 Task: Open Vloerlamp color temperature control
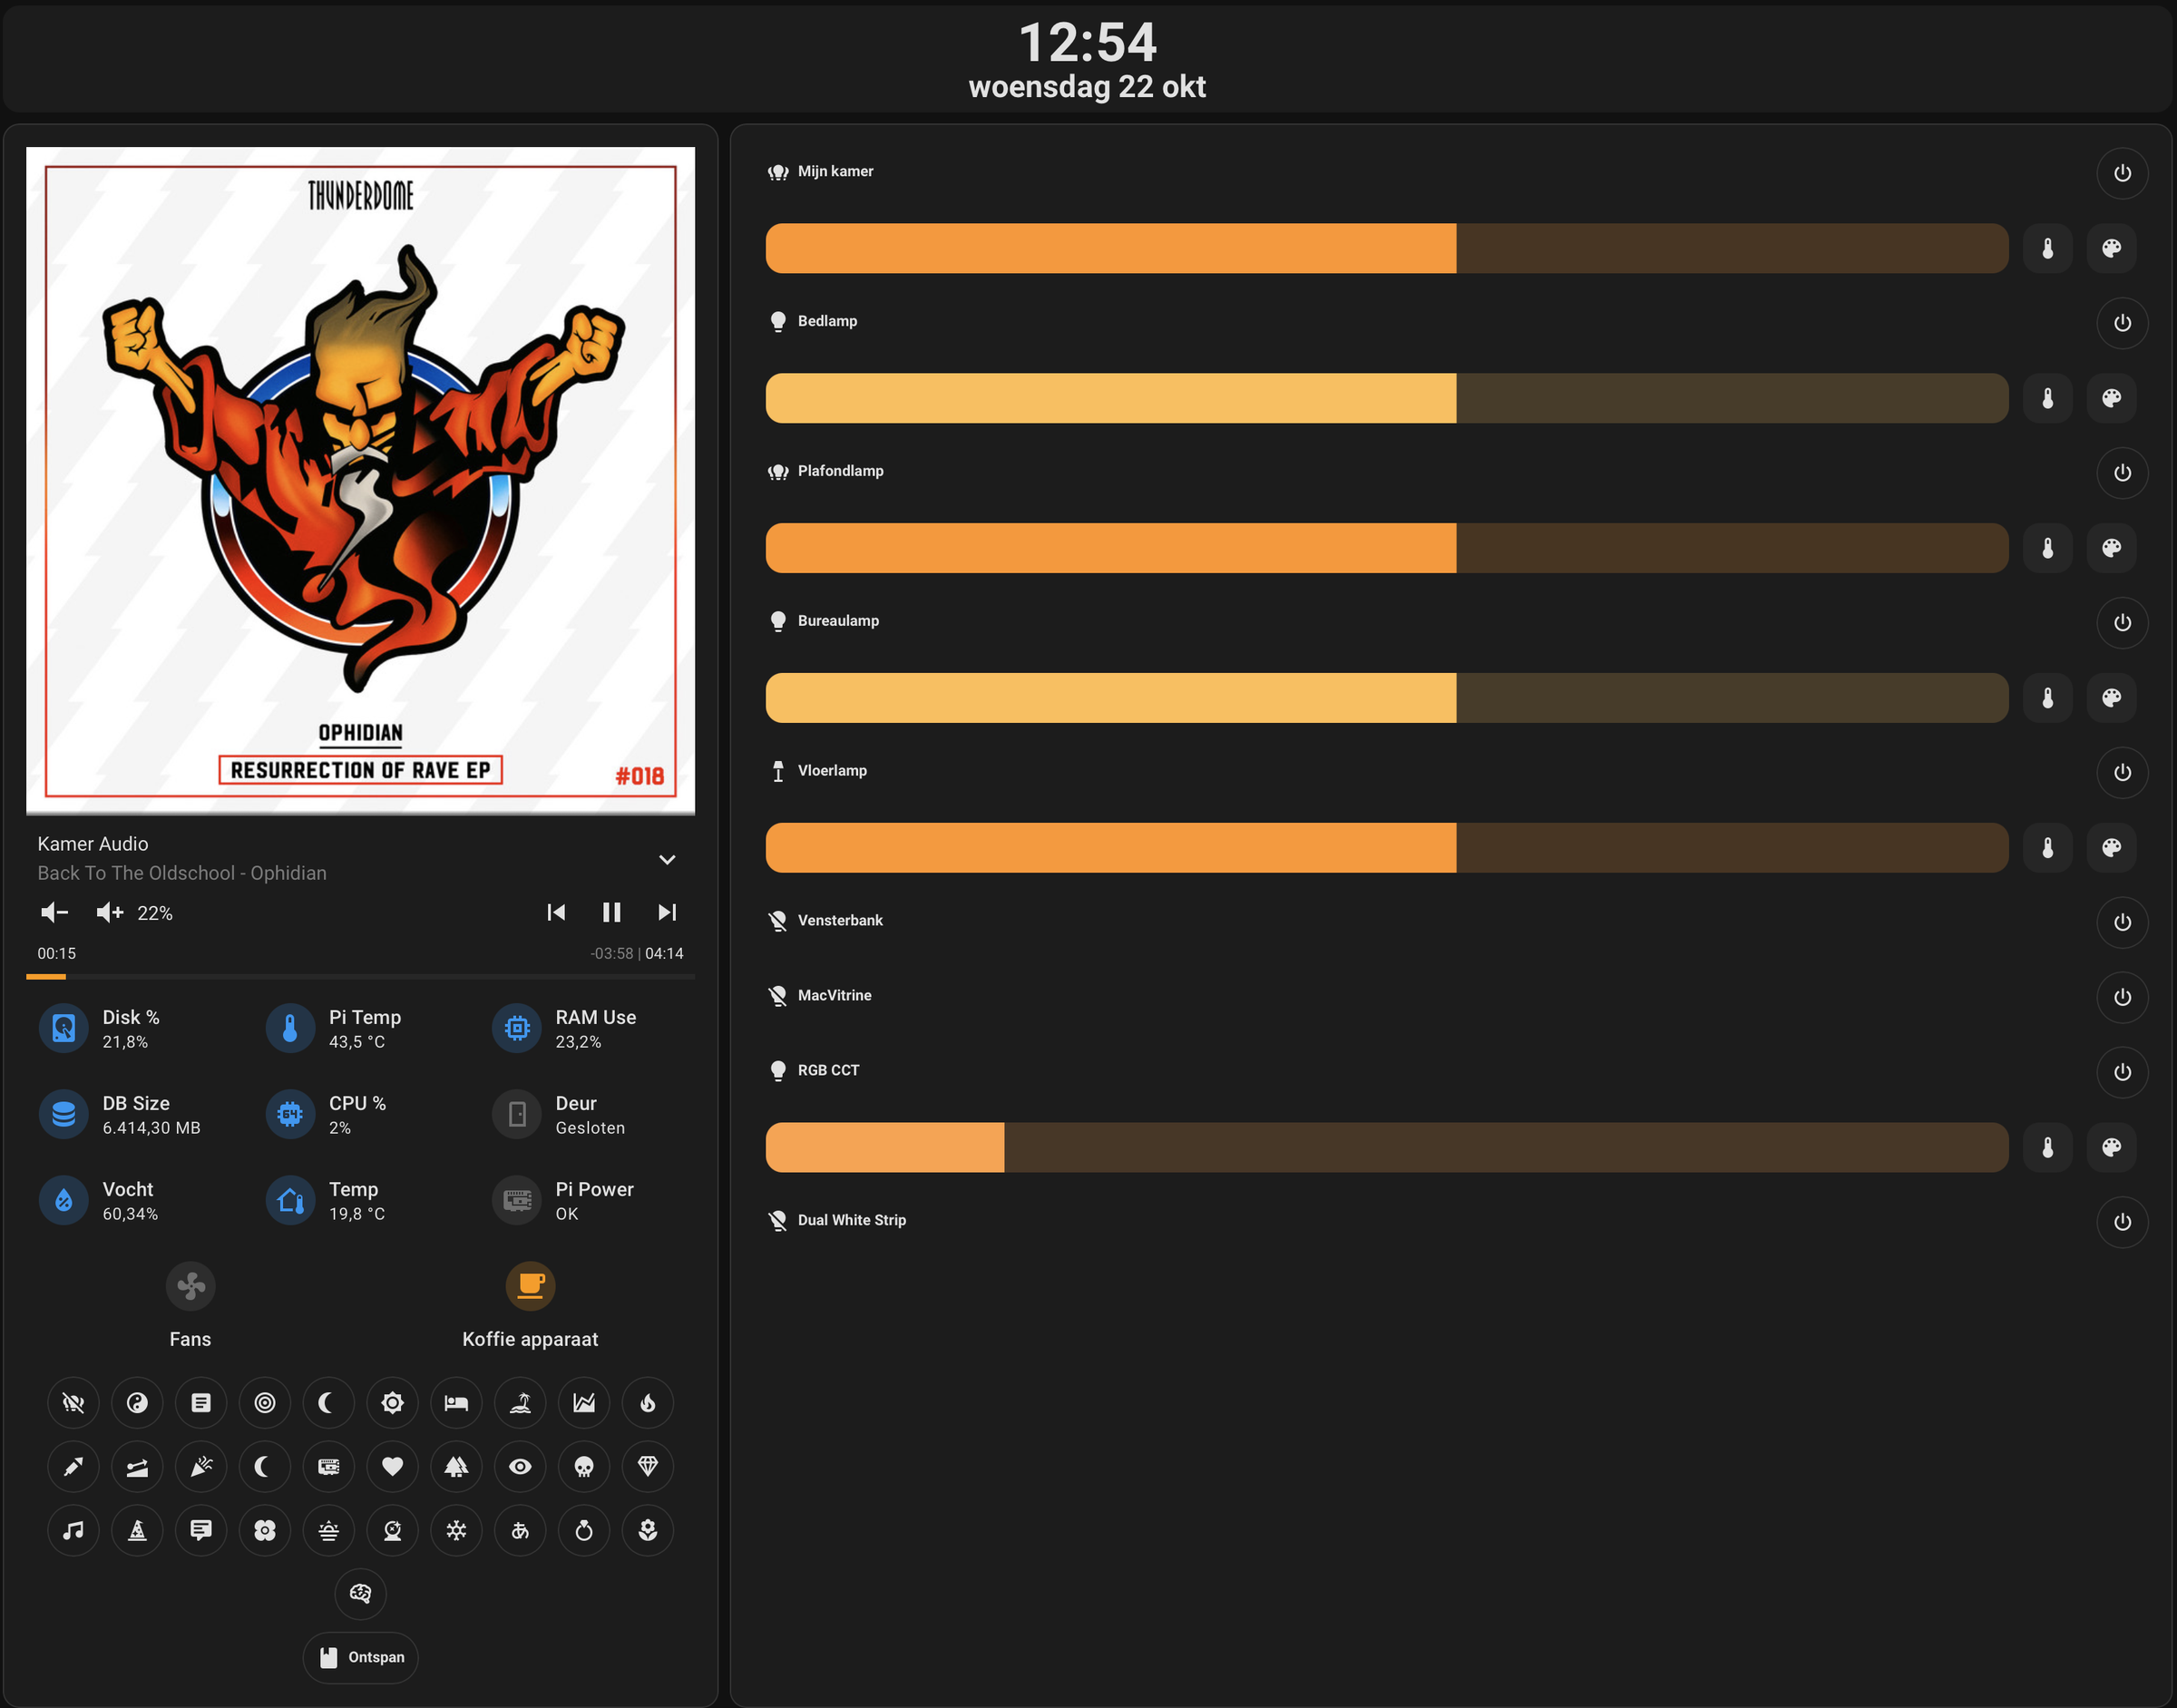click(x=2047, y=848)
